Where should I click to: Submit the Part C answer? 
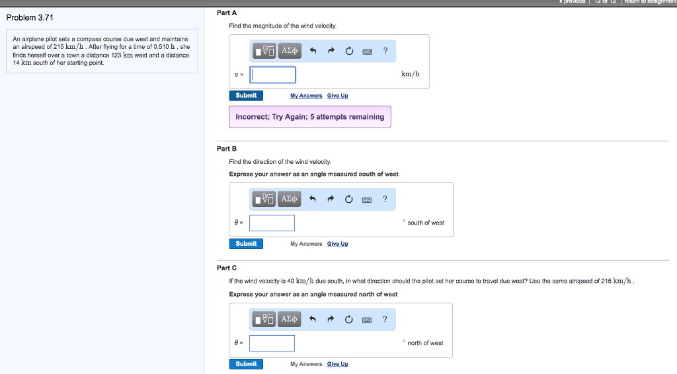click(246, 364)
